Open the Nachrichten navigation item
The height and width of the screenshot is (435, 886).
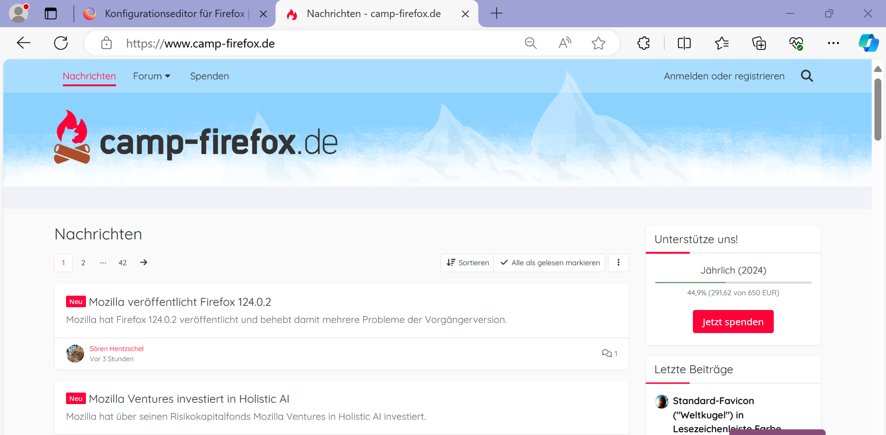[89, 76]
